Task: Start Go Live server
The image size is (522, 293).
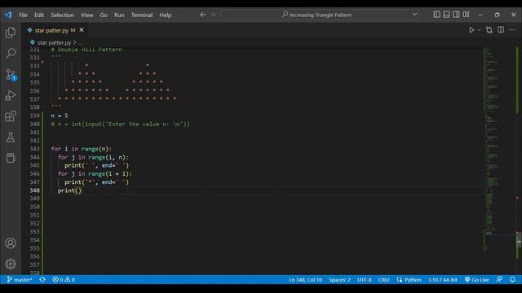Action: pyautogui.click(x=477, y=280)
